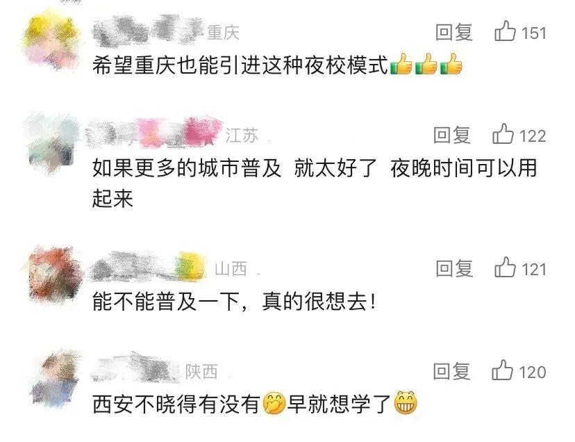The width and height of the screenshot is (575, 442).
Task: Reply to the Shaanxi user's comment
Action: tap(451, 371)
